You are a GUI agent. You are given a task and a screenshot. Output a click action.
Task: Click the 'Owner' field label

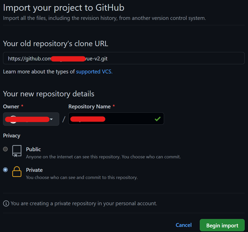coord(11,107)
